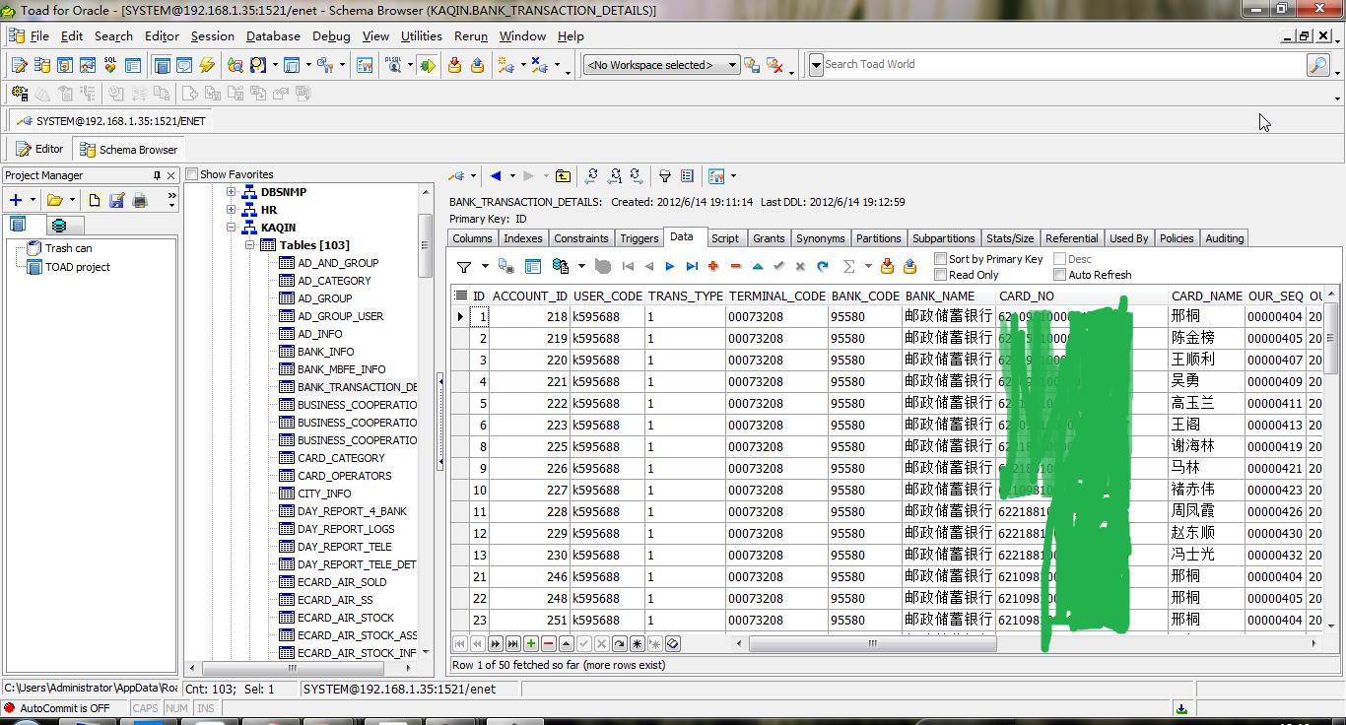The height and width of the screenshot is (725, 1346).
Task: Click the blue back arrow in Schema Browser
Action: (496, 176)
